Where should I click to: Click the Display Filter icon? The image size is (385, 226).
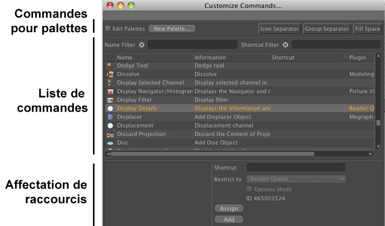[110, 100]
